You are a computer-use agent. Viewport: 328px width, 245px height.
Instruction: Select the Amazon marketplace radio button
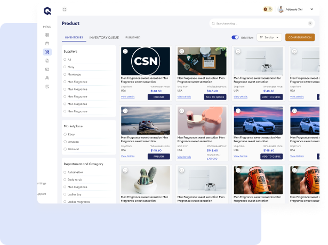coord(65,142)
